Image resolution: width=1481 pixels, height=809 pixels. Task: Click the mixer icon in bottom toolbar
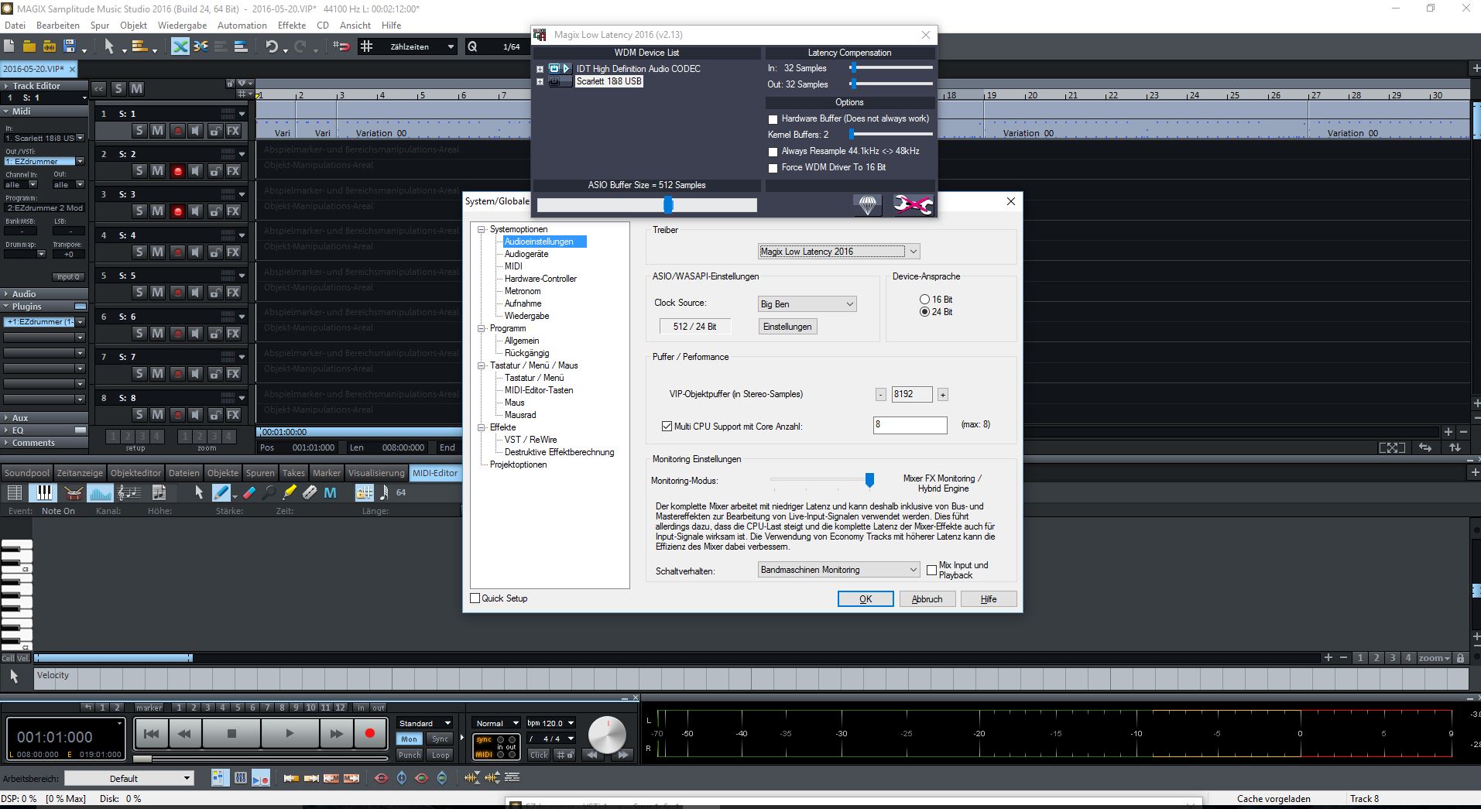coord(241,777)
